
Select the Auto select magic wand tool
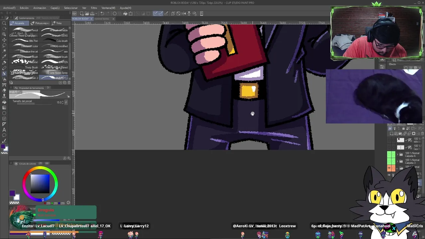[x=4, y=51]
